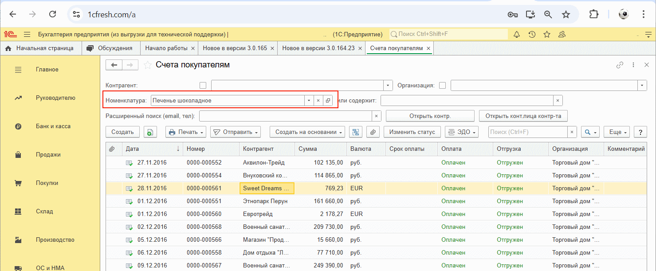Screen dimensions: 656x271
Task: Enable the Контрагент filter checkbox
Action: click(203, 86)
